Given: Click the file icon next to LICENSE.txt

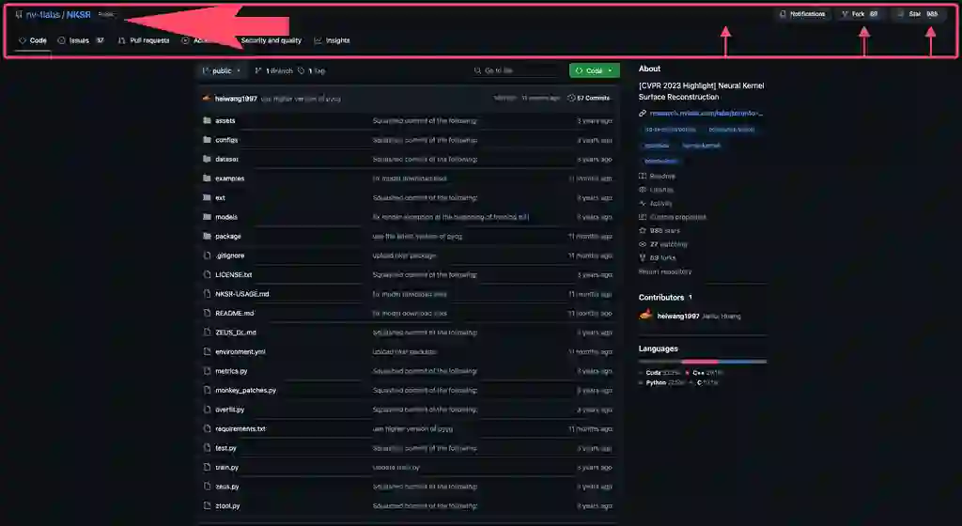Looking at the screenshot, I should tap(207, 274).
